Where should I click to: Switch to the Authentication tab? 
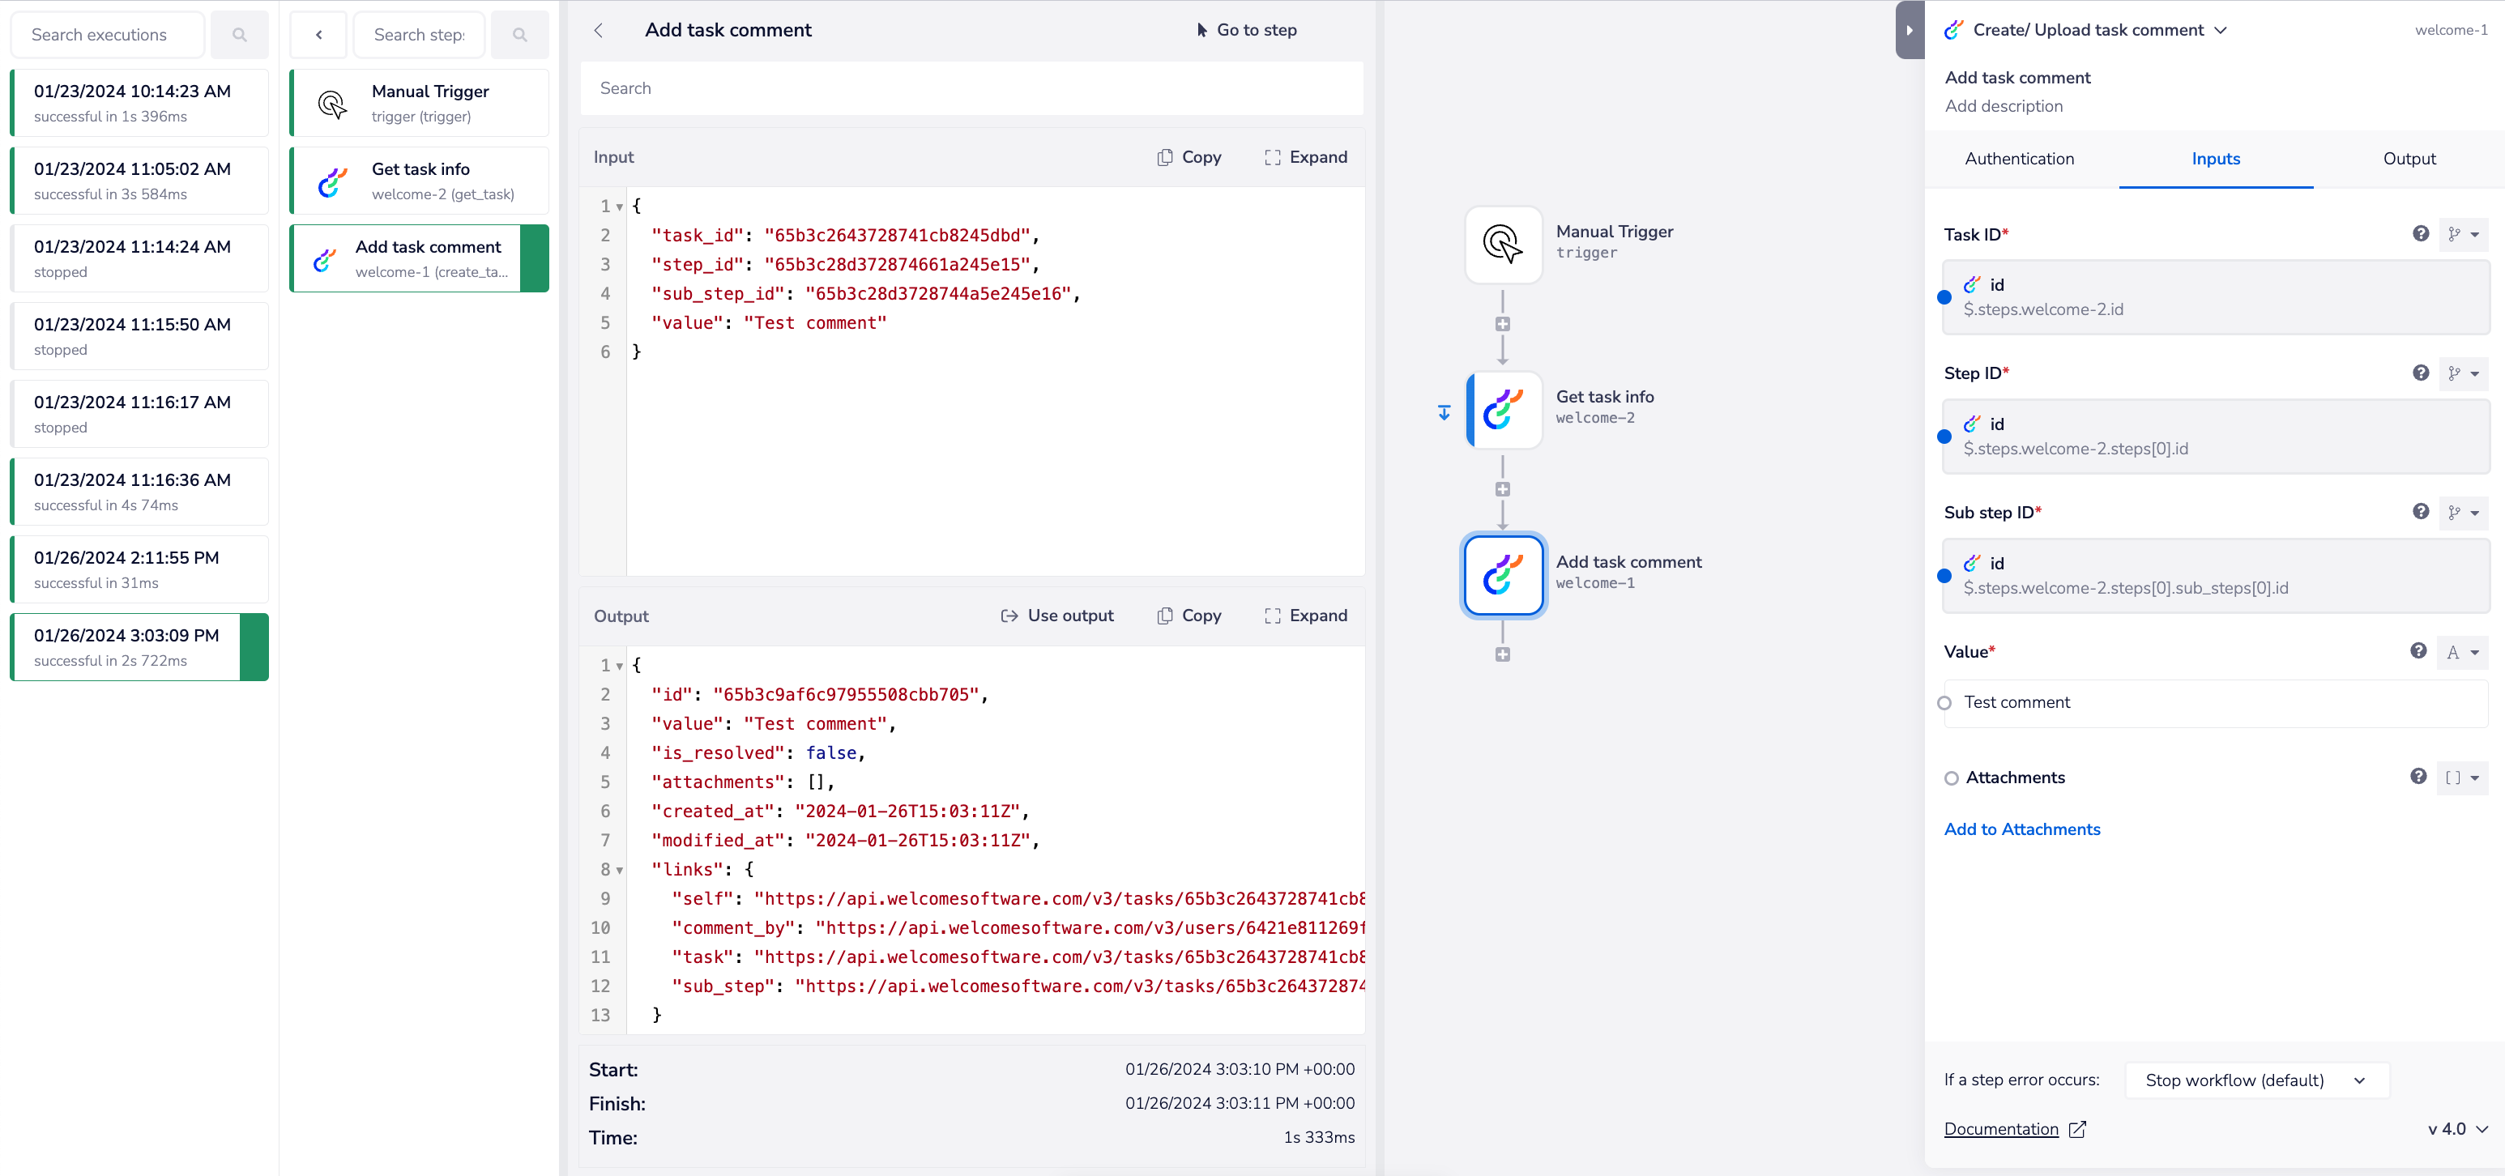tap(2019, 159)
